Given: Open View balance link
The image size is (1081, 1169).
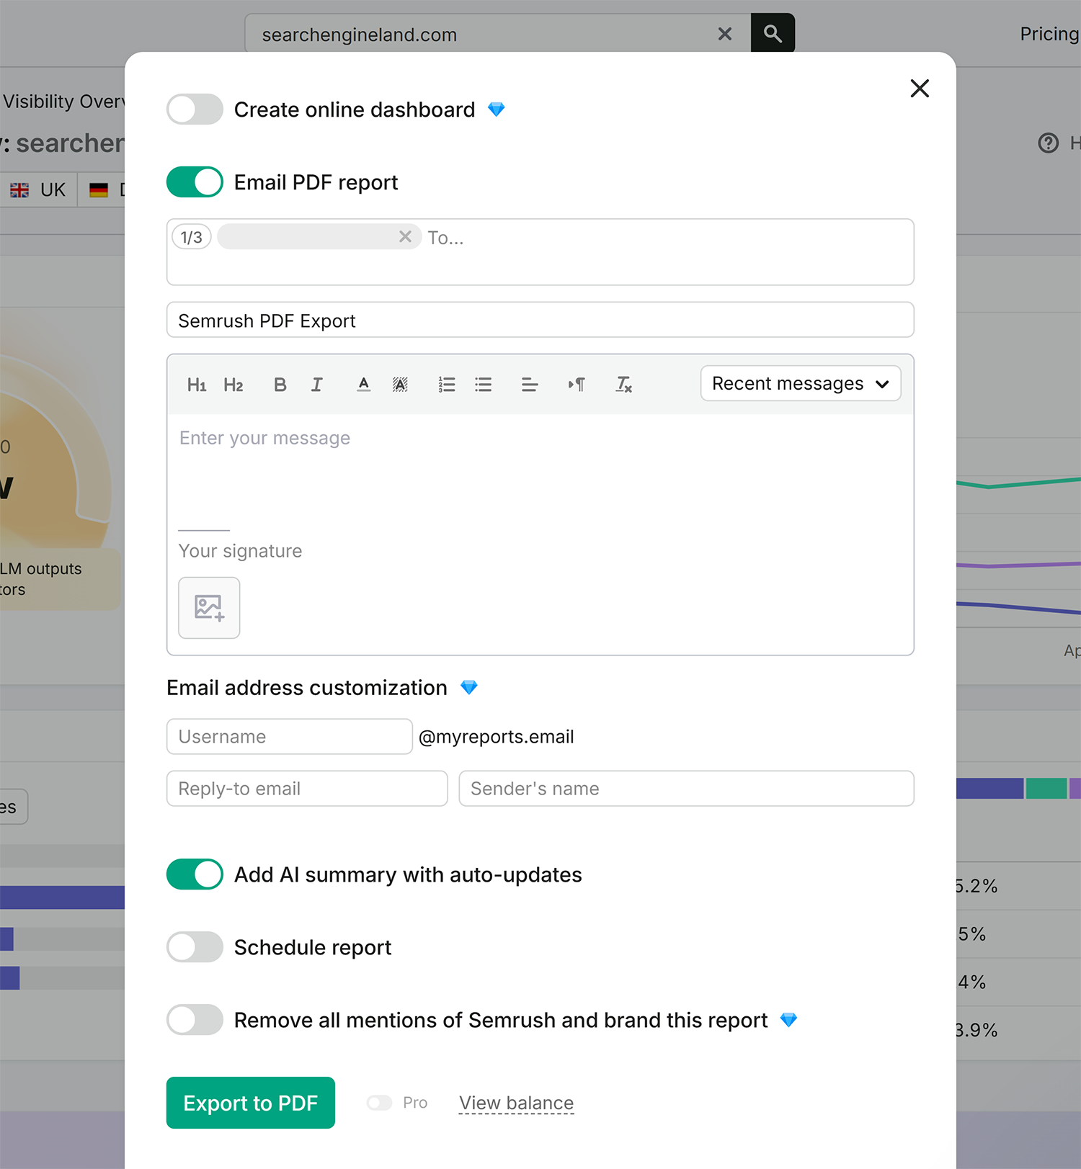Looking at the screenshot, I should [x=517, y=1103].
